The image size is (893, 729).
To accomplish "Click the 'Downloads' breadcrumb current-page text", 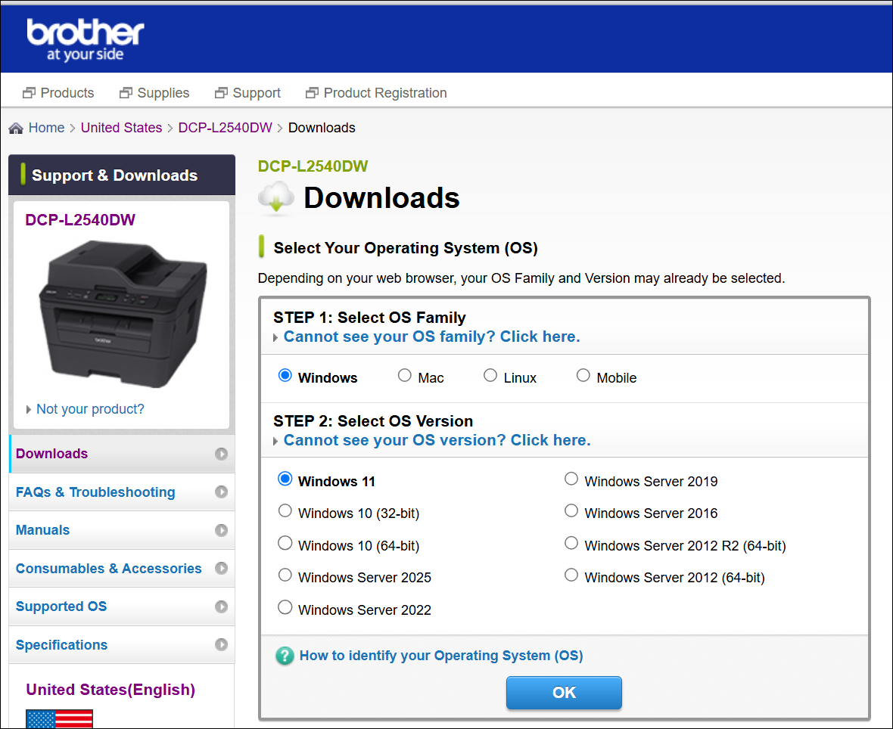I will [322, 128].
